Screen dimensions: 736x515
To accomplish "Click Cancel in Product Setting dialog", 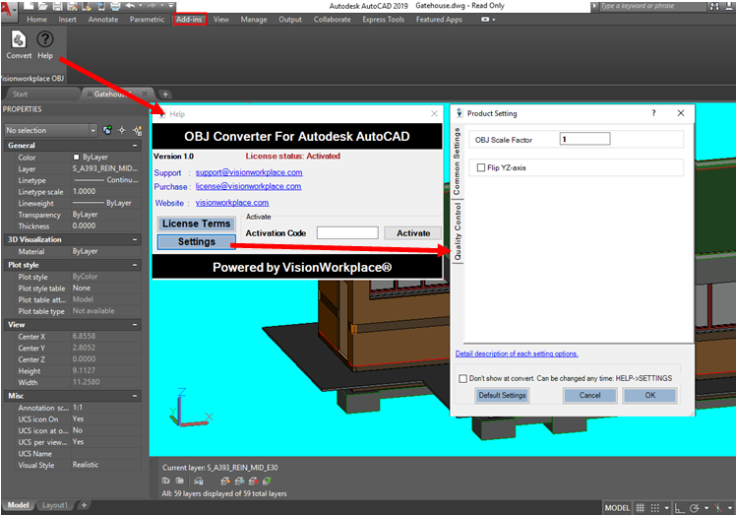I will [x=589, y=395].
